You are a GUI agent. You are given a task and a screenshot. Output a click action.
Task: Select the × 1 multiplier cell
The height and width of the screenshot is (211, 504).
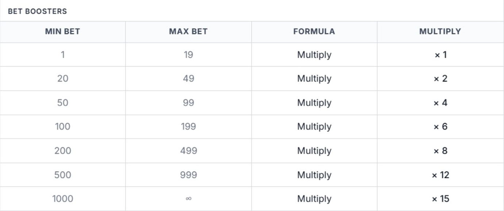pos(440,55)
